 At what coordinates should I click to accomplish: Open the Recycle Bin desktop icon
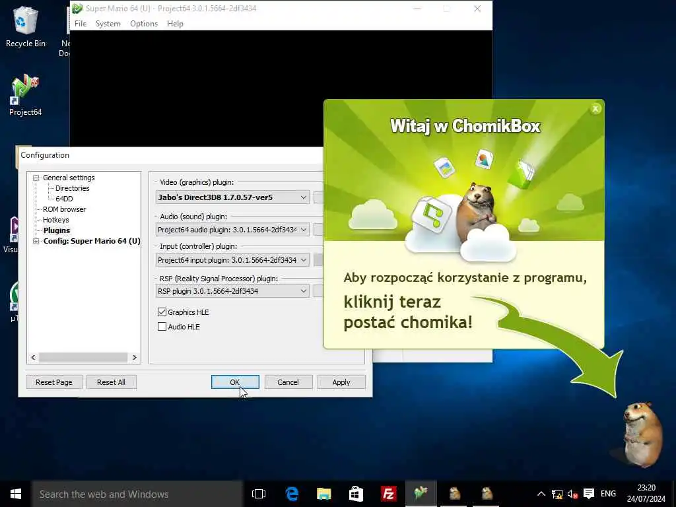pyautogui.click(x=25, y=26)
